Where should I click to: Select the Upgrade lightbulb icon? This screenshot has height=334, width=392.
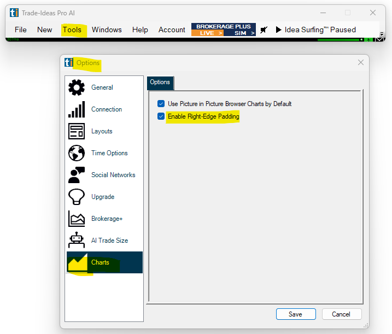coord(77,197)
